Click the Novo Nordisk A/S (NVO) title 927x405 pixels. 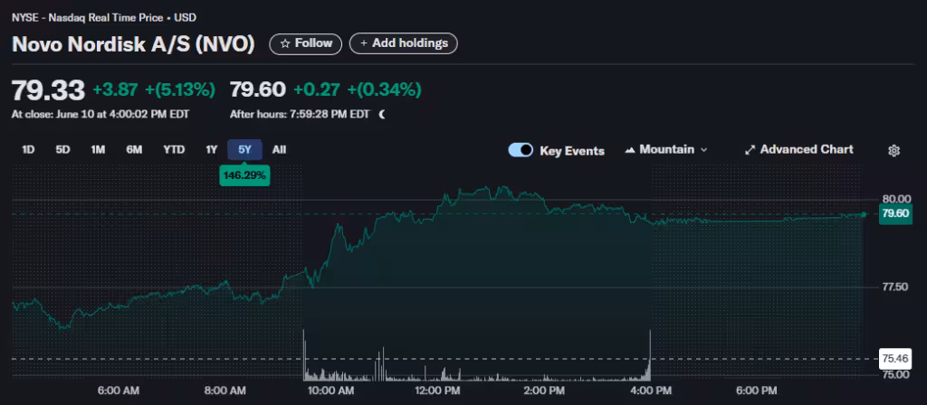pyautogui.click(x=134, y=44)
